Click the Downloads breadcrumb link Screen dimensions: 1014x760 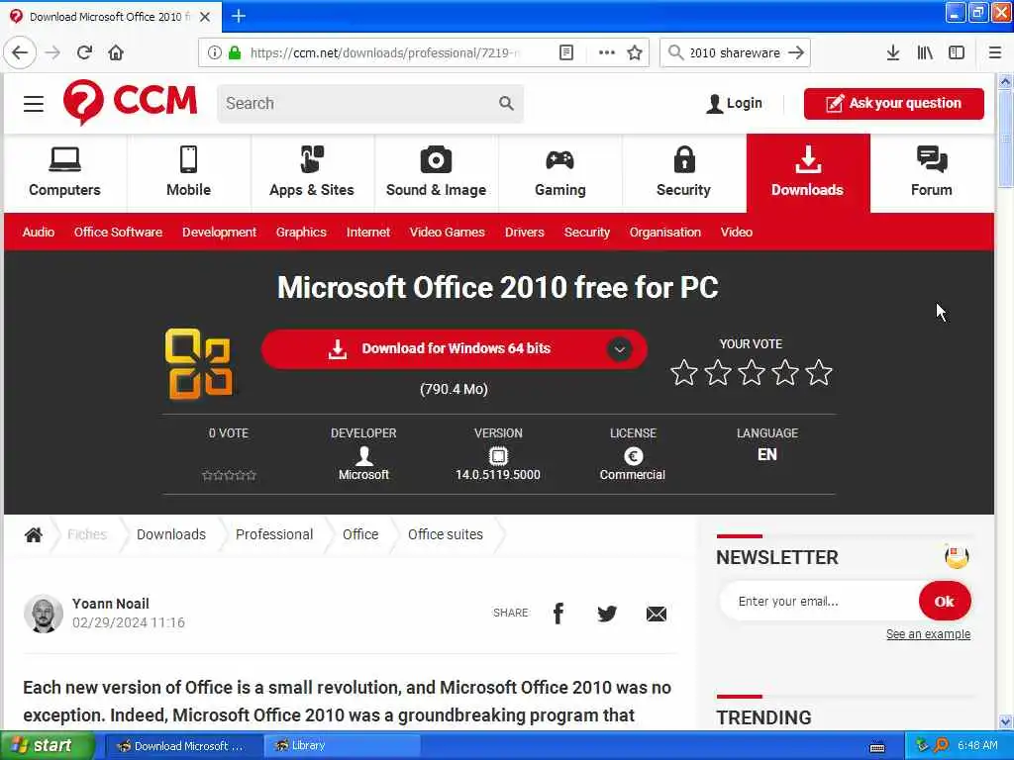170,534
